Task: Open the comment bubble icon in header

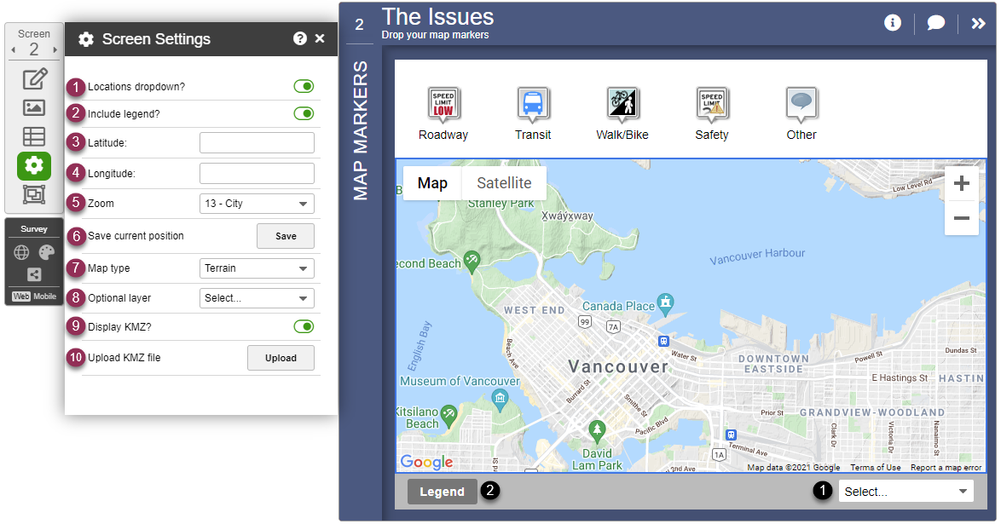Action: coord(936,23)
